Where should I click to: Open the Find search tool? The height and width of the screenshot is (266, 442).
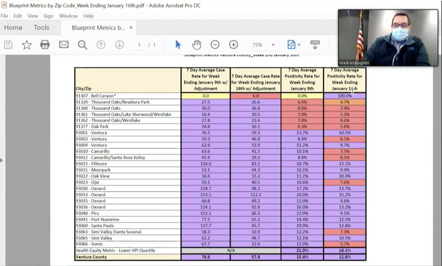(82, 45)
